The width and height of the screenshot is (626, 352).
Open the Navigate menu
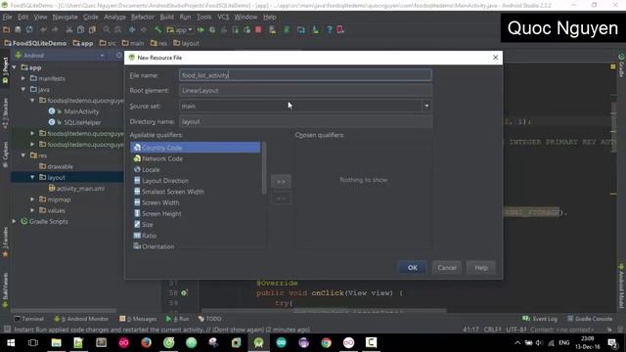pyautogui.click(x=65, y=18)
